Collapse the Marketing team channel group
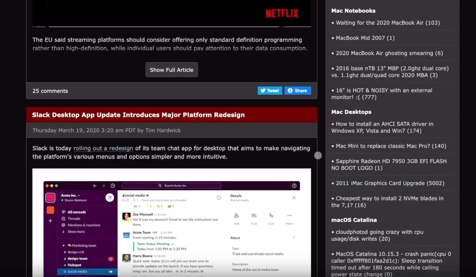 64,246
